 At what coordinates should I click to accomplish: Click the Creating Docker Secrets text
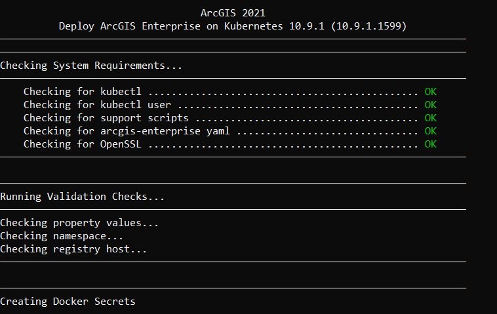click(x=68, y=302)
